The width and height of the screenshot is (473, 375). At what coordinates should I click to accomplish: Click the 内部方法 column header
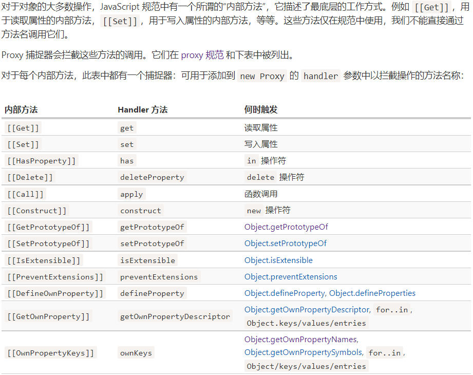21,109
